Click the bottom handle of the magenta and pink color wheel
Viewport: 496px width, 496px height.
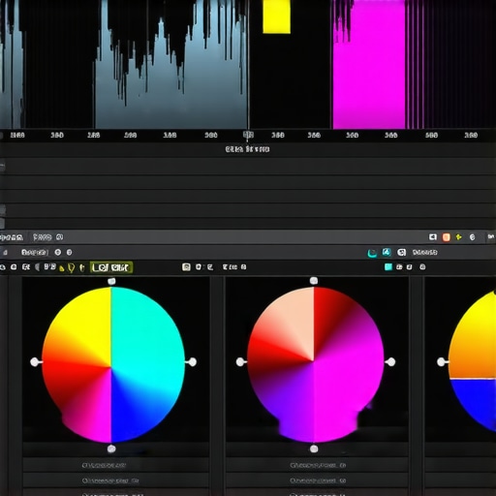(314, 449)
